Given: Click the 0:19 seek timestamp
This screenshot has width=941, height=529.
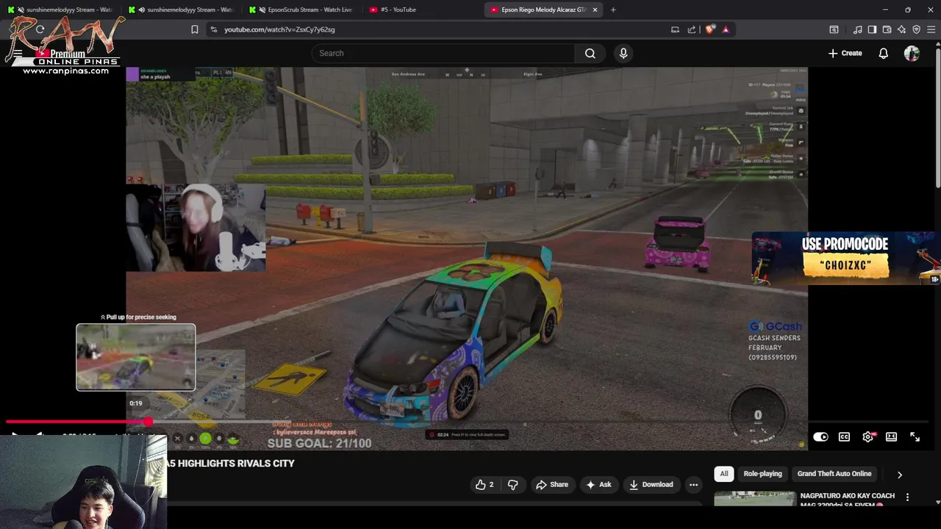Looking at the screenshot, I should [x=136, y=403].
